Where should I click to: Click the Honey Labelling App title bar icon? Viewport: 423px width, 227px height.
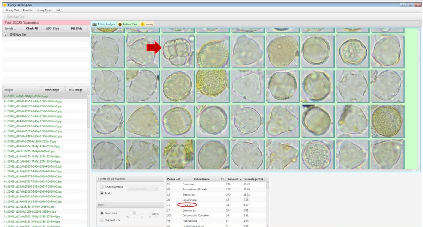(x=4, y=5)
